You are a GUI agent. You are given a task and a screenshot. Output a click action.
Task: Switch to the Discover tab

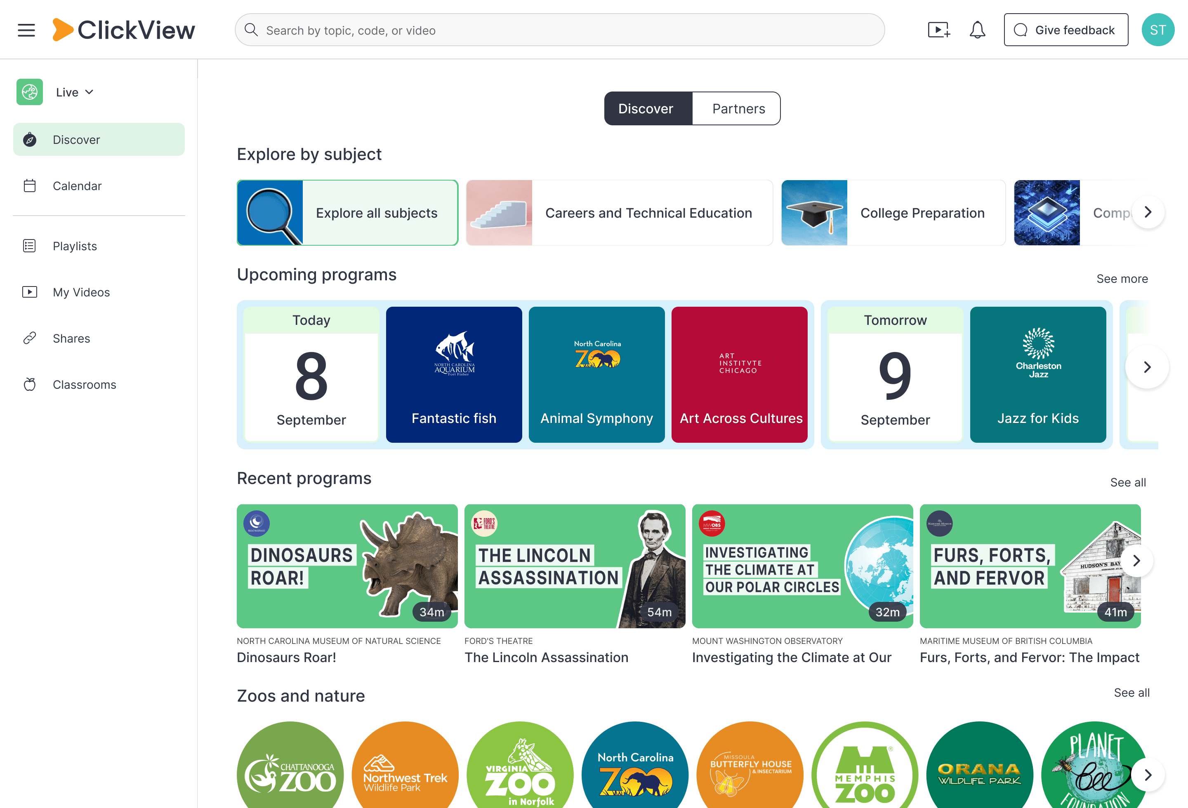point(648,108)
